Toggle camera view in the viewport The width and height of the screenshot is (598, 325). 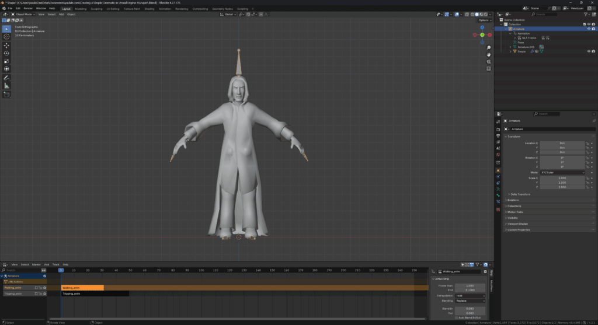point(489,61)
